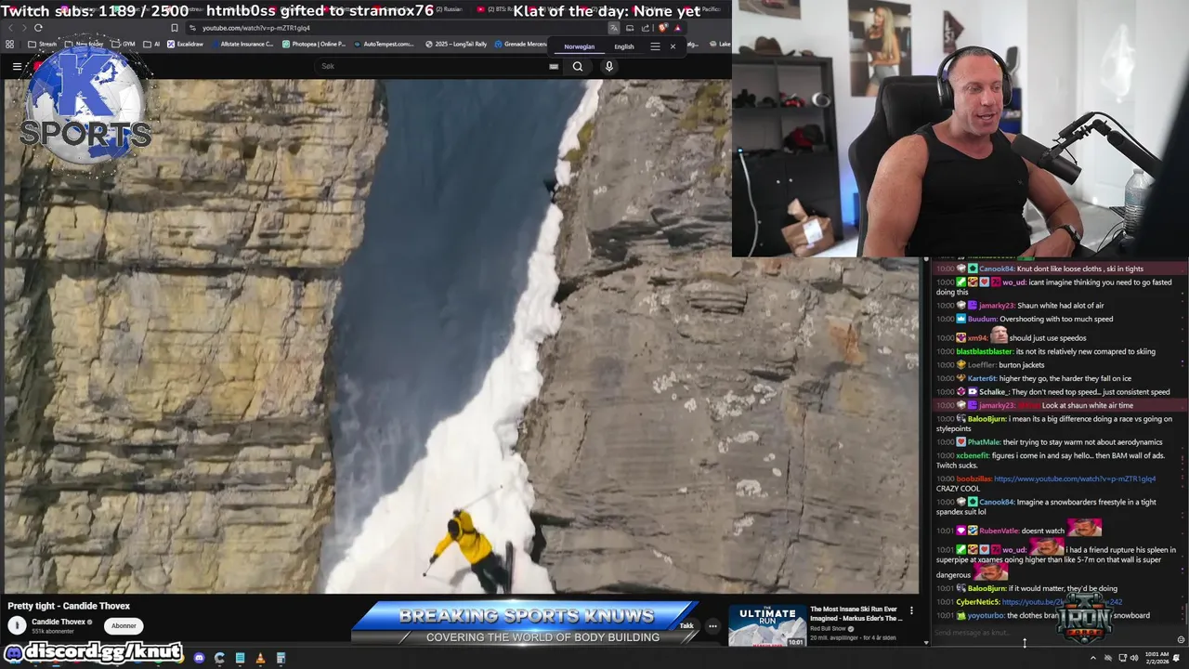
Task: Click the Send message as knut field
Action: [1050, 634]
